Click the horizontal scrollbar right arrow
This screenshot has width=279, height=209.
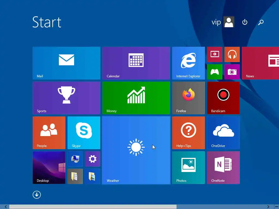268,207
